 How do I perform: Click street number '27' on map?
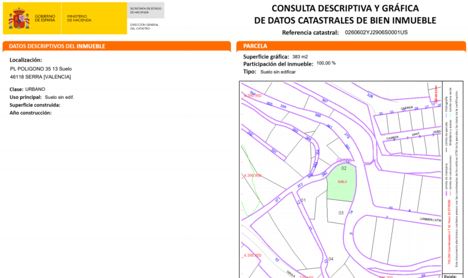point(427,107)
